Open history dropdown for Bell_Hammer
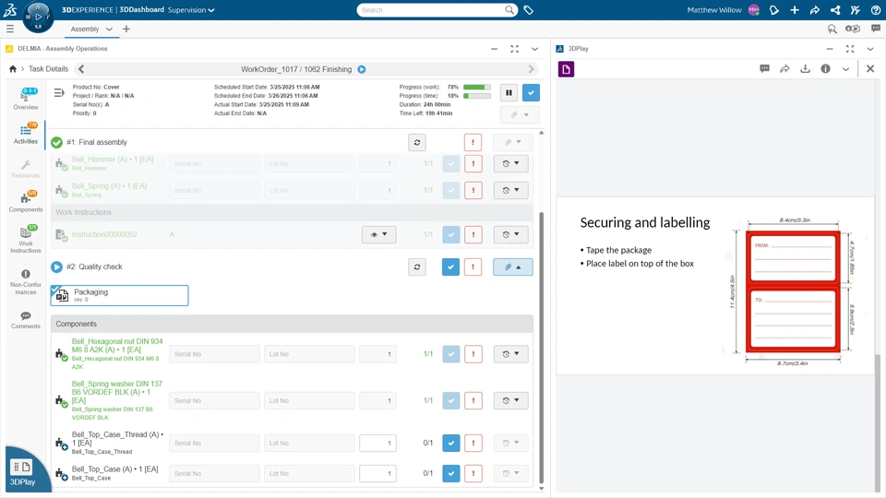 510,164
